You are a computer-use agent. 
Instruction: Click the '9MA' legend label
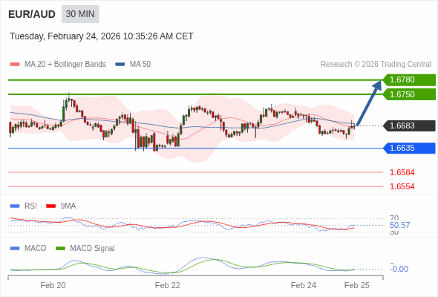point(68,206)
